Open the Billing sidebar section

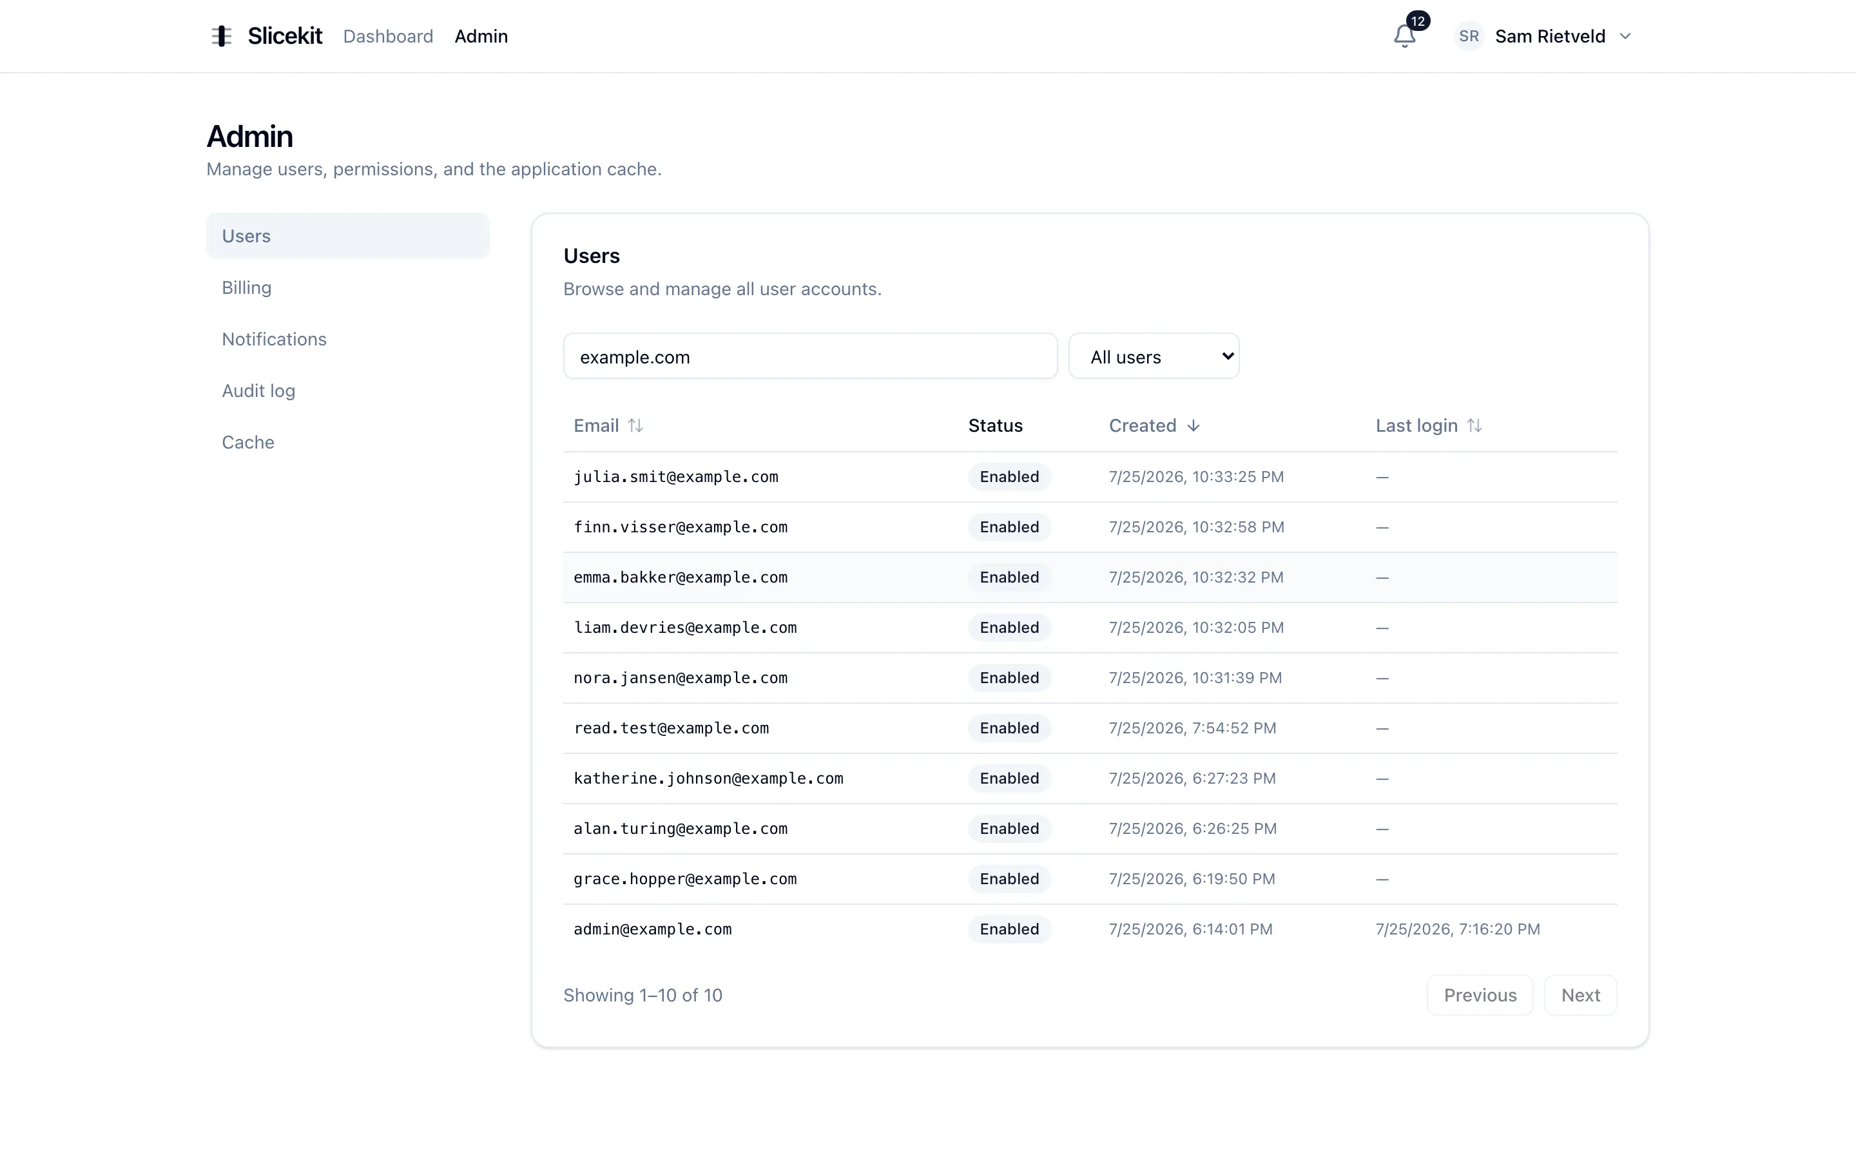(x=347, y=287)
